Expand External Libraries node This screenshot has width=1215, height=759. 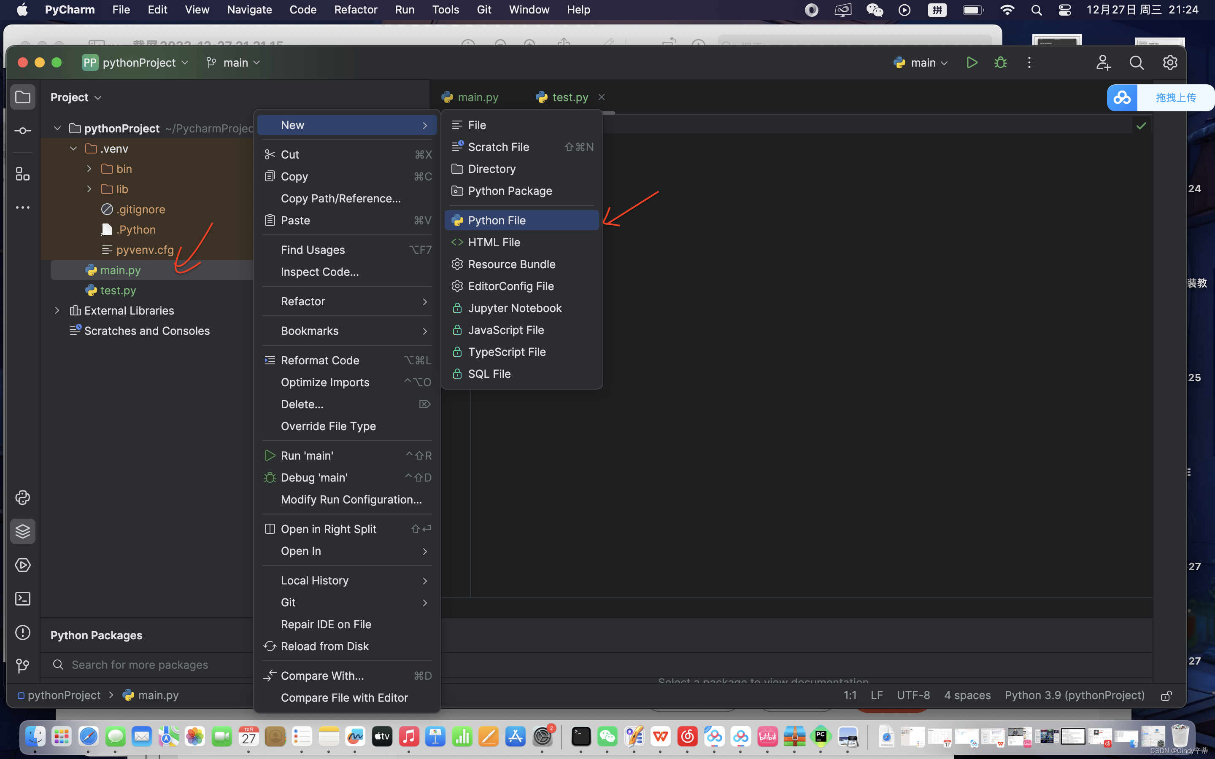[x=57, y=310]
